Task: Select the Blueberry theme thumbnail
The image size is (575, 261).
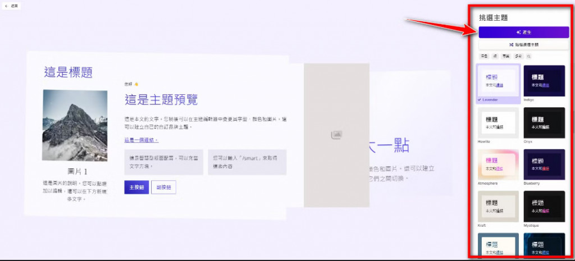Action: (544, 164)
